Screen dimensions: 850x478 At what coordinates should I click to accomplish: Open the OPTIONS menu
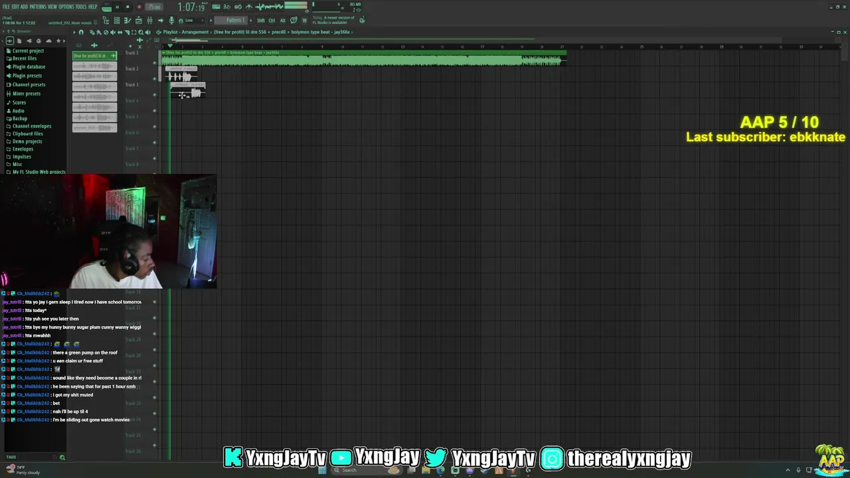point(66,7)
